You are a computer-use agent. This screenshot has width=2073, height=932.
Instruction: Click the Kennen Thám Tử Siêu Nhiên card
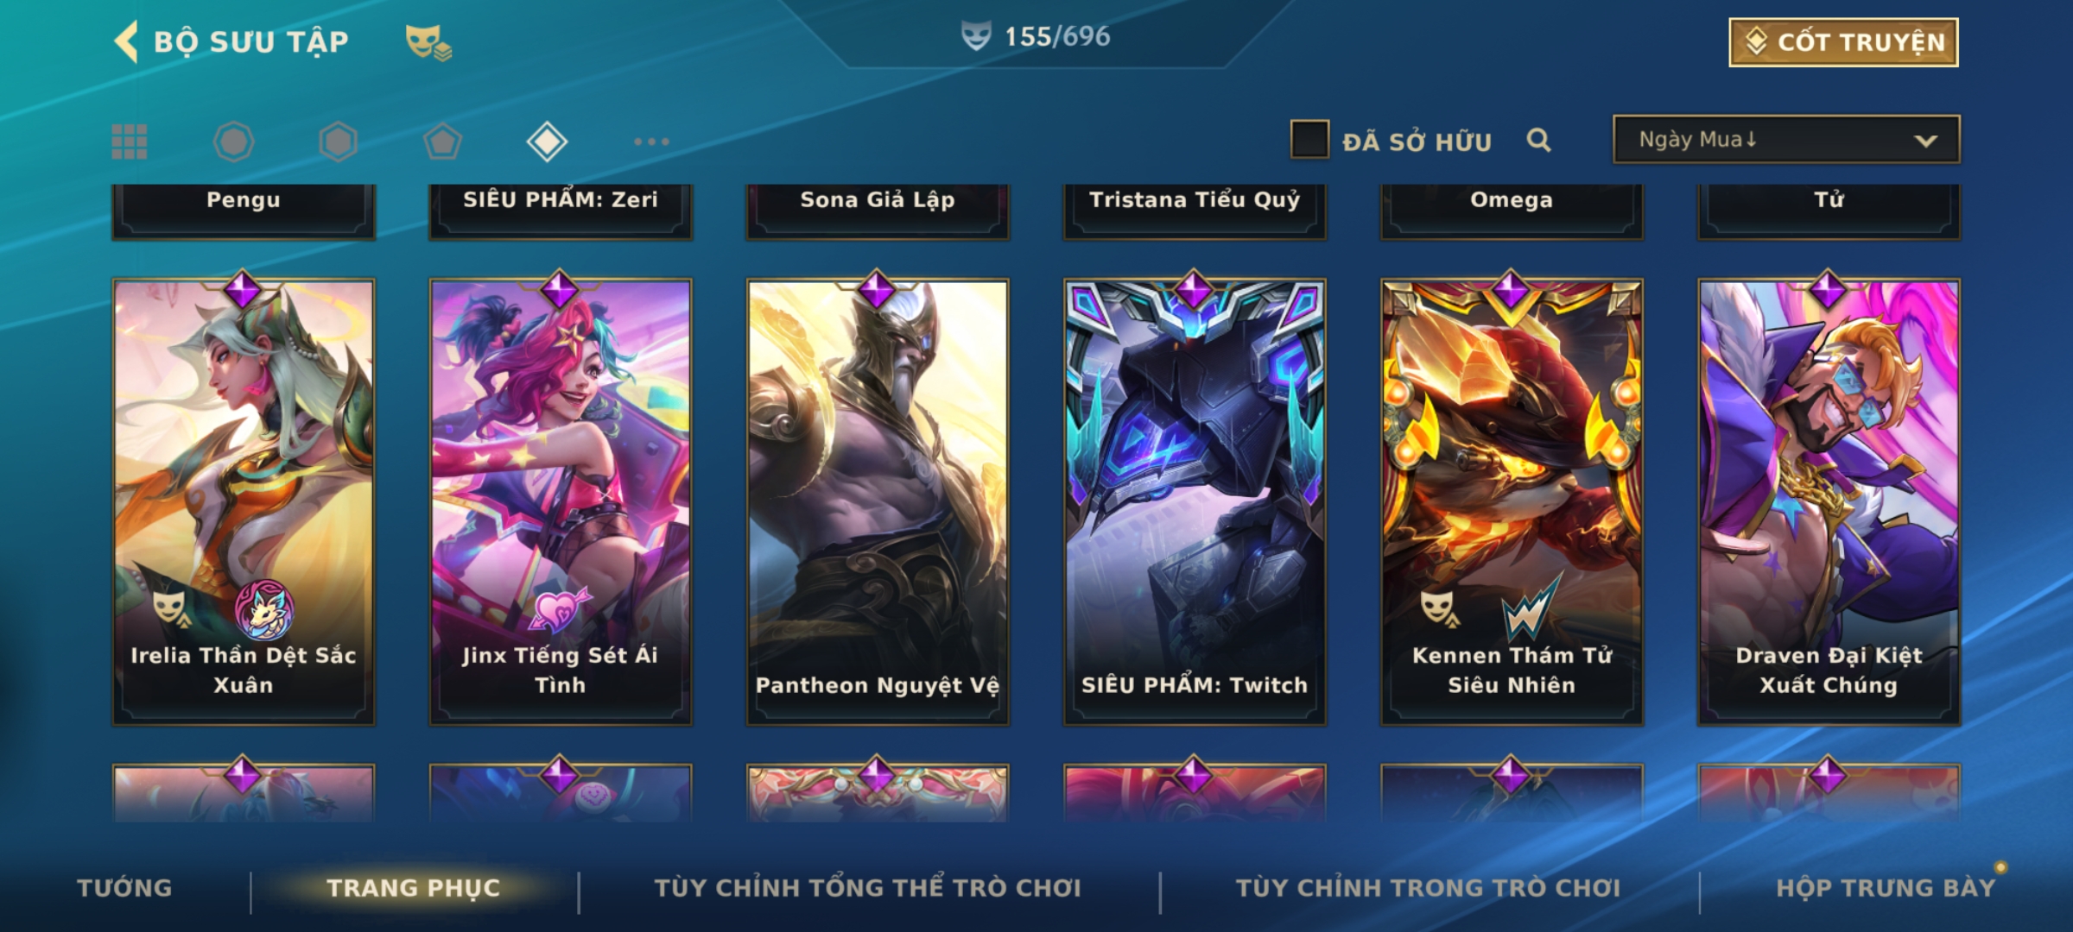[x=1512, y=501]
